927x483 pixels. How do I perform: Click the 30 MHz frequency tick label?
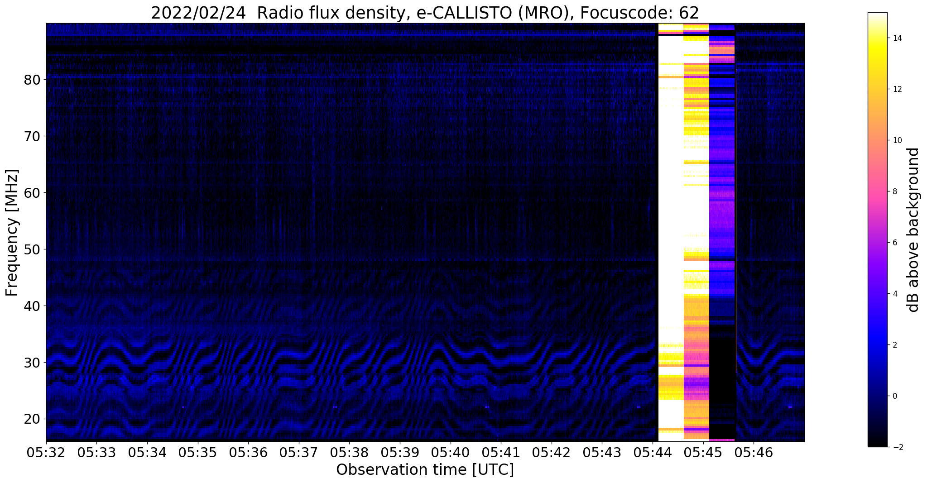[32, 363]
